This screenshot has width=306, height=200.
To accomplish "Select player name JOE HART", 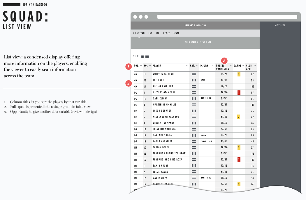I will click(x=158, y=80).
